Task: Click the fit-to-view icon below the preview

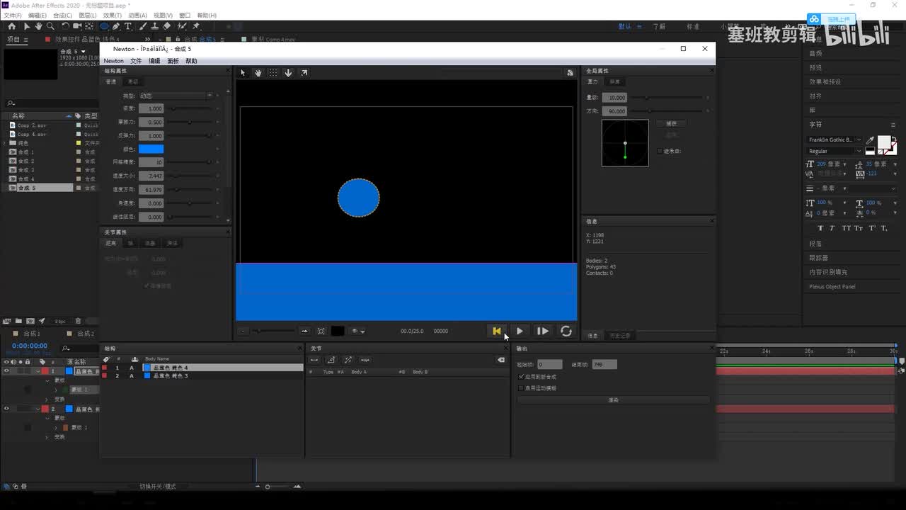Action: [x=321, y=331]
